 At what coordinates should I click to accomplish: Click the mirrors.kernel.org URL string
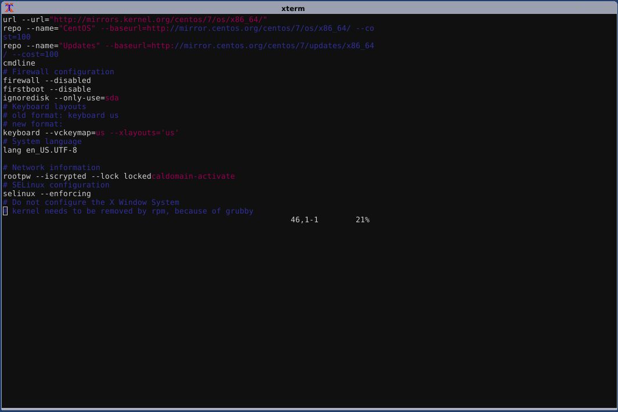158,20
